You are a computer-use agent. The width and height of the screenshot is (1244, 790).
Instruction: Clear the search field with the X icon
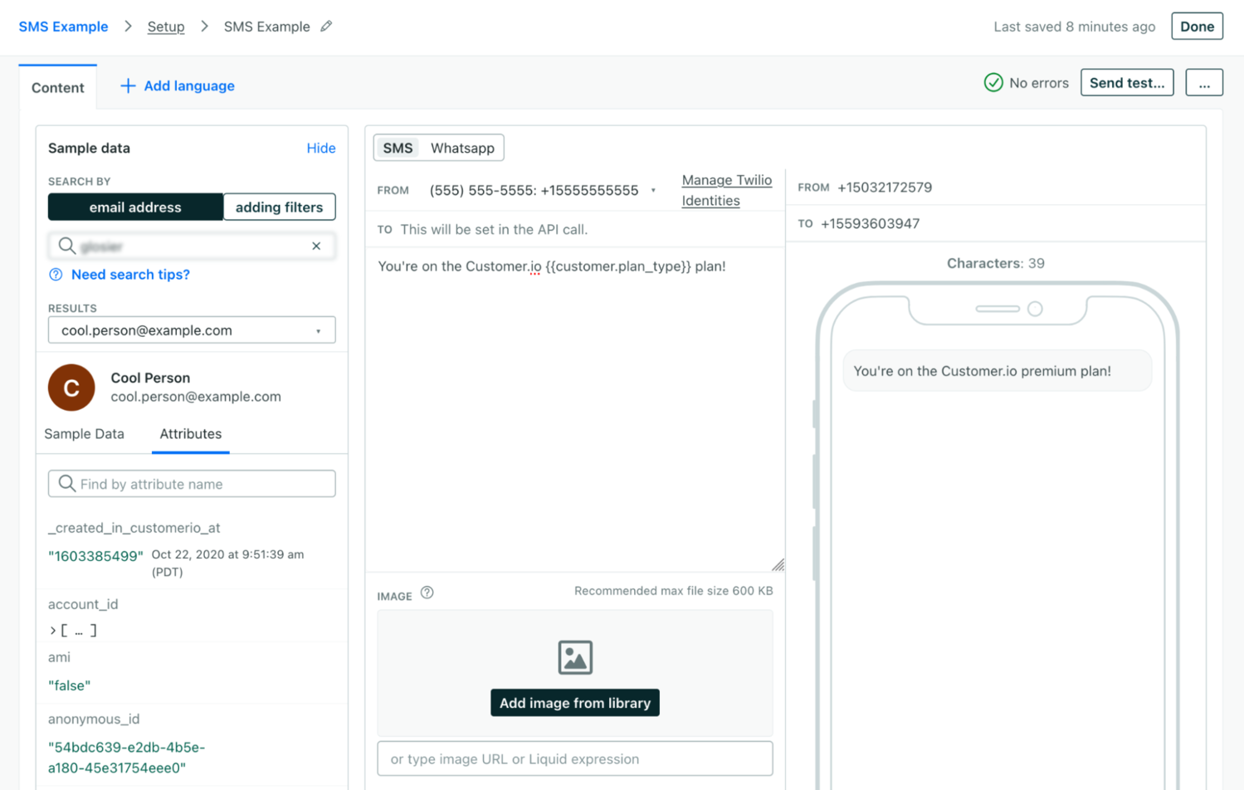[316, 246]
